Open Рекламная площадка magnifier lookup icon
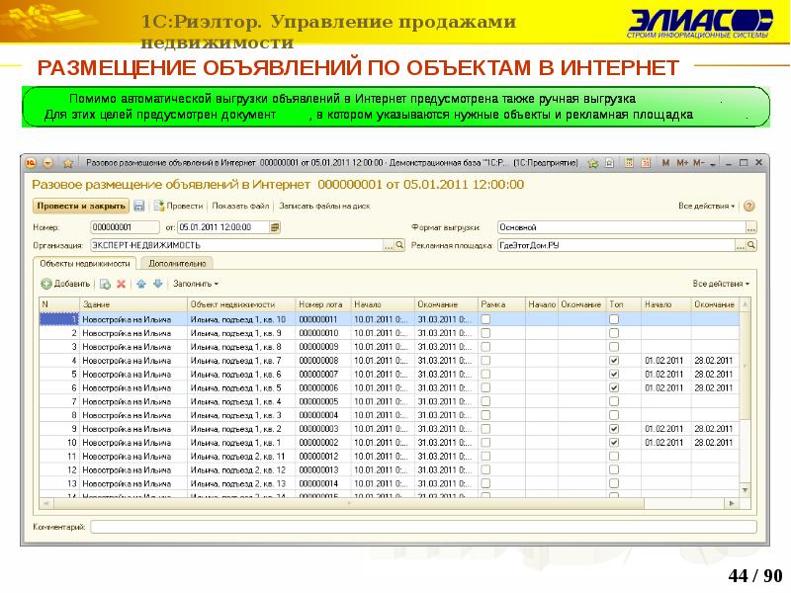This screenshot has width=791, height=593. click(751, 245)
